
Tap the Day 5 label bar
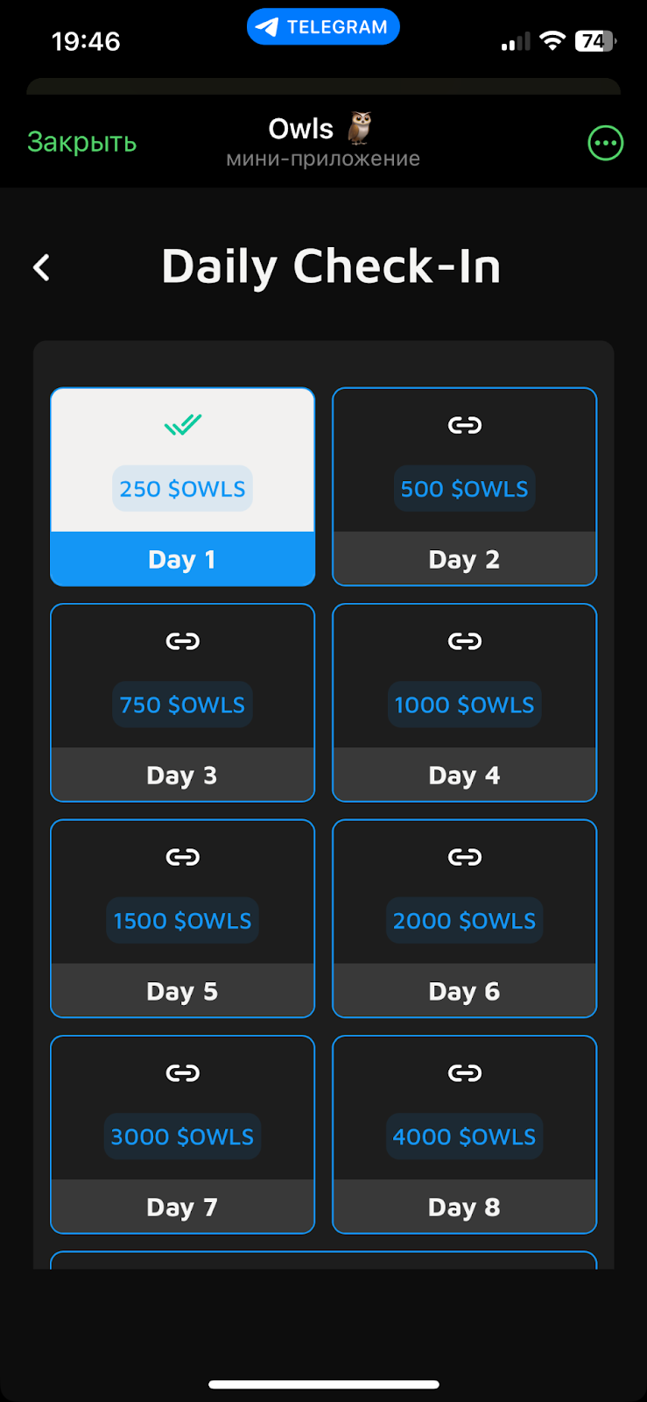click(x=182, y=991)
